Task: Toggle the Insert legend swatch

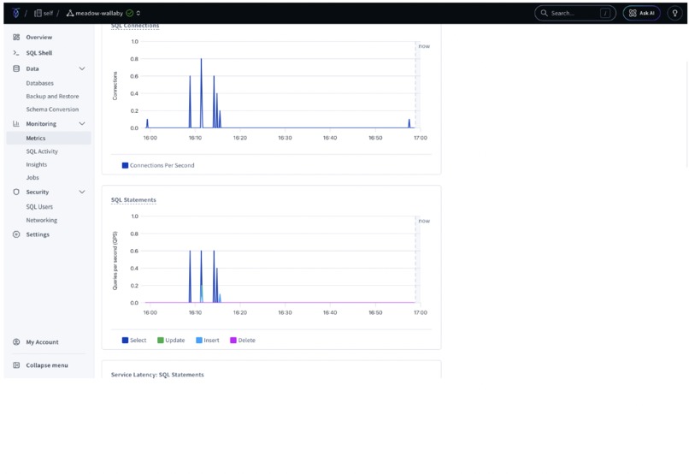Action: 199,341
